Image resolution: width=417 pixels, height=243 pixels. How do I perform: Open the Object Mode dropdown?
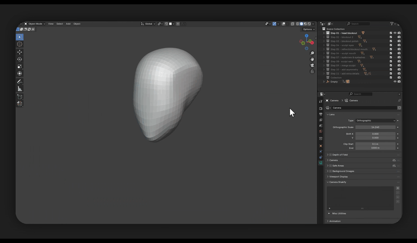[35, 24]
